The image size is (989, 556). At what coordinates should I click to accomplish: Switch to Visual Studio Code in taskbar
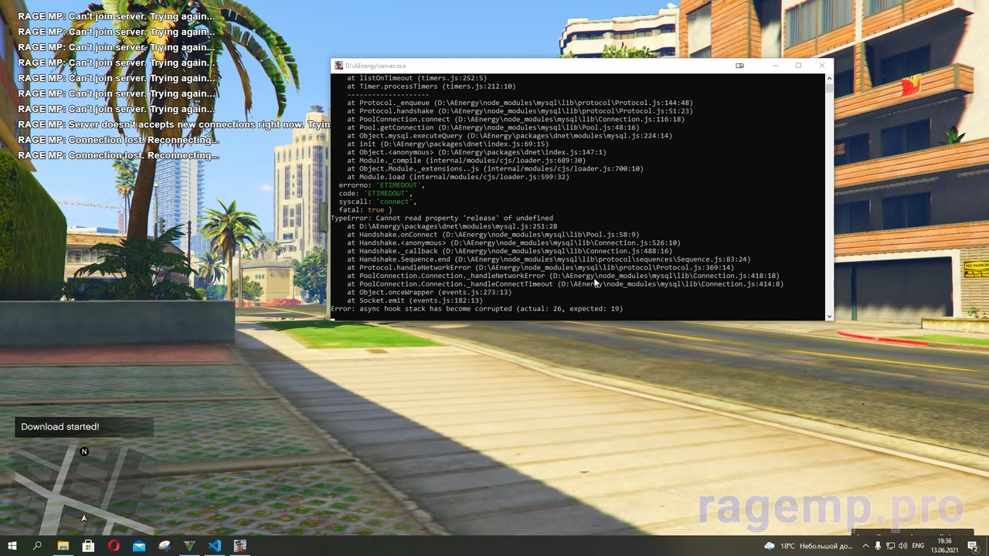click(x=215, y=546)
